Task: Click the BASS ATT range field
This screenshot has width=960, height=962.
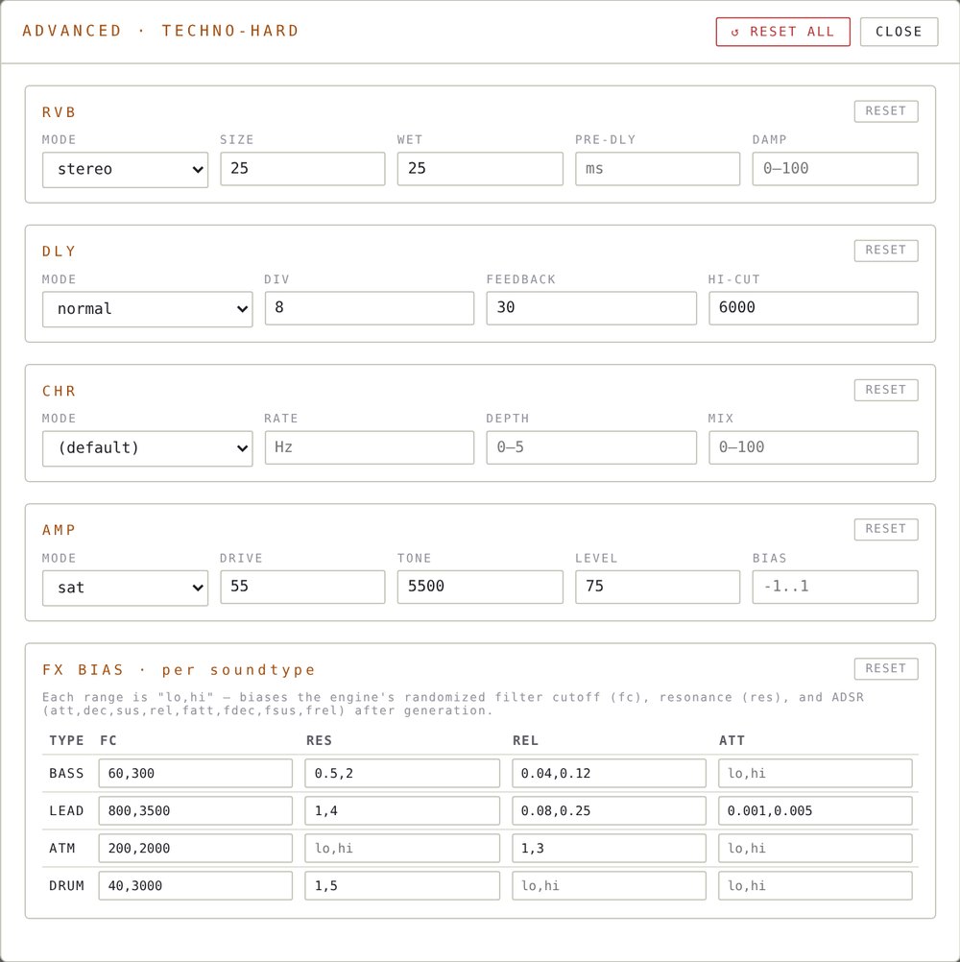Action: click(x=815, y=773)
